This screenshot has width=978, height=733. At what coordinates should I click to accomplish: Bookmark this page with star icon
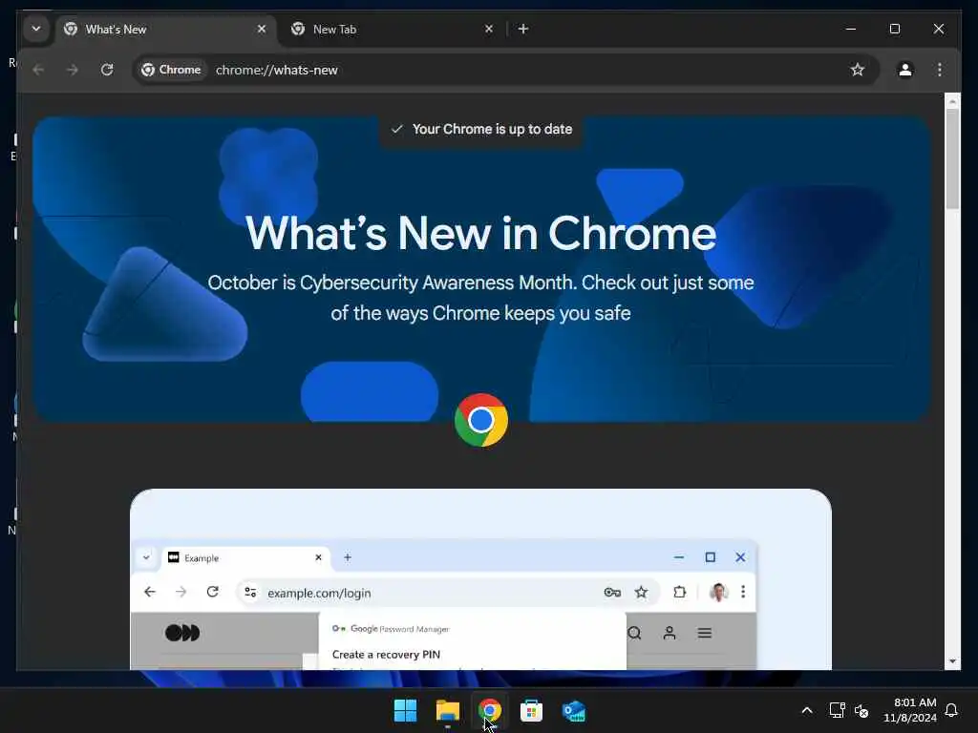[858, 70]
